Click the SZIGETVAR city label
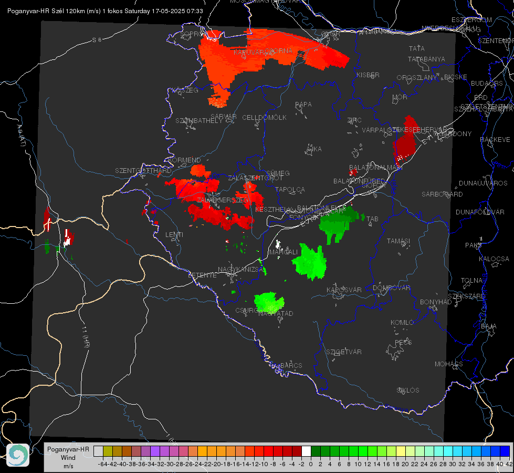Image resolution: width=514 pixels, height=473 pixels. (x=343, y=352)
